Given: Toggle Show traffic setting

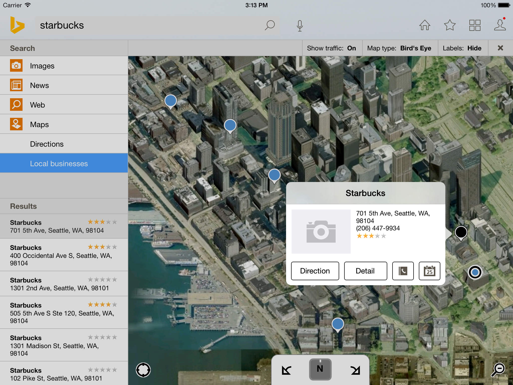Looking at the screenshot, I should pyautogui.click(x=332, y=48).
